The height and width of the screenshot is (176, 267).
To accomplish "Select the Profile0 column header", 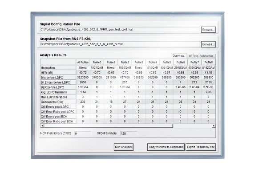I will click(x=97, y=63).
